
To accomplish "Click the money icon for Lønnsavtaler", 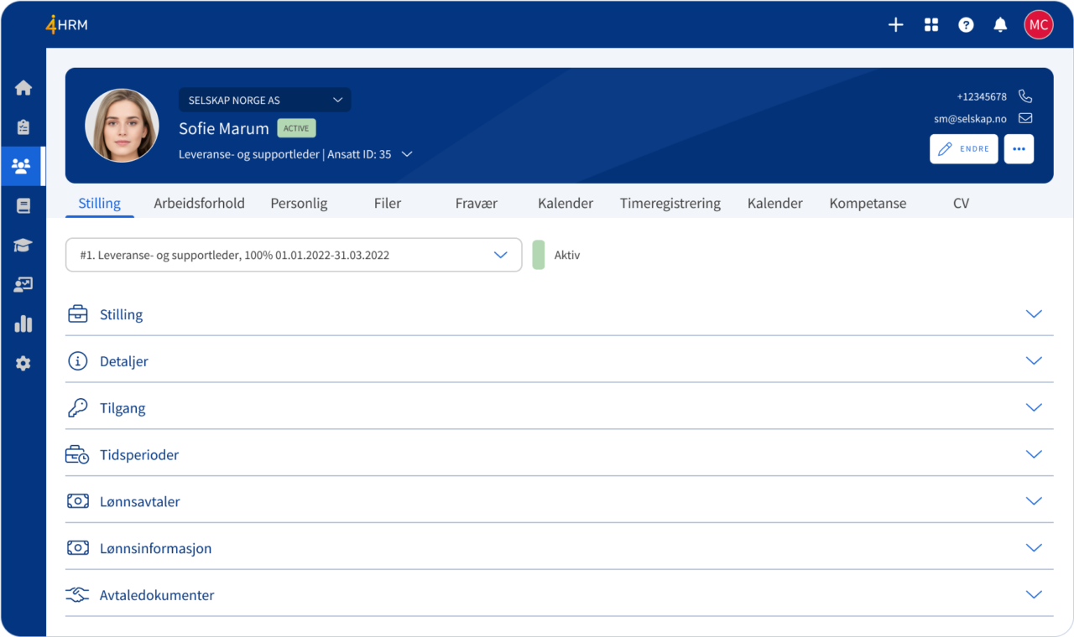I will 77,501.
